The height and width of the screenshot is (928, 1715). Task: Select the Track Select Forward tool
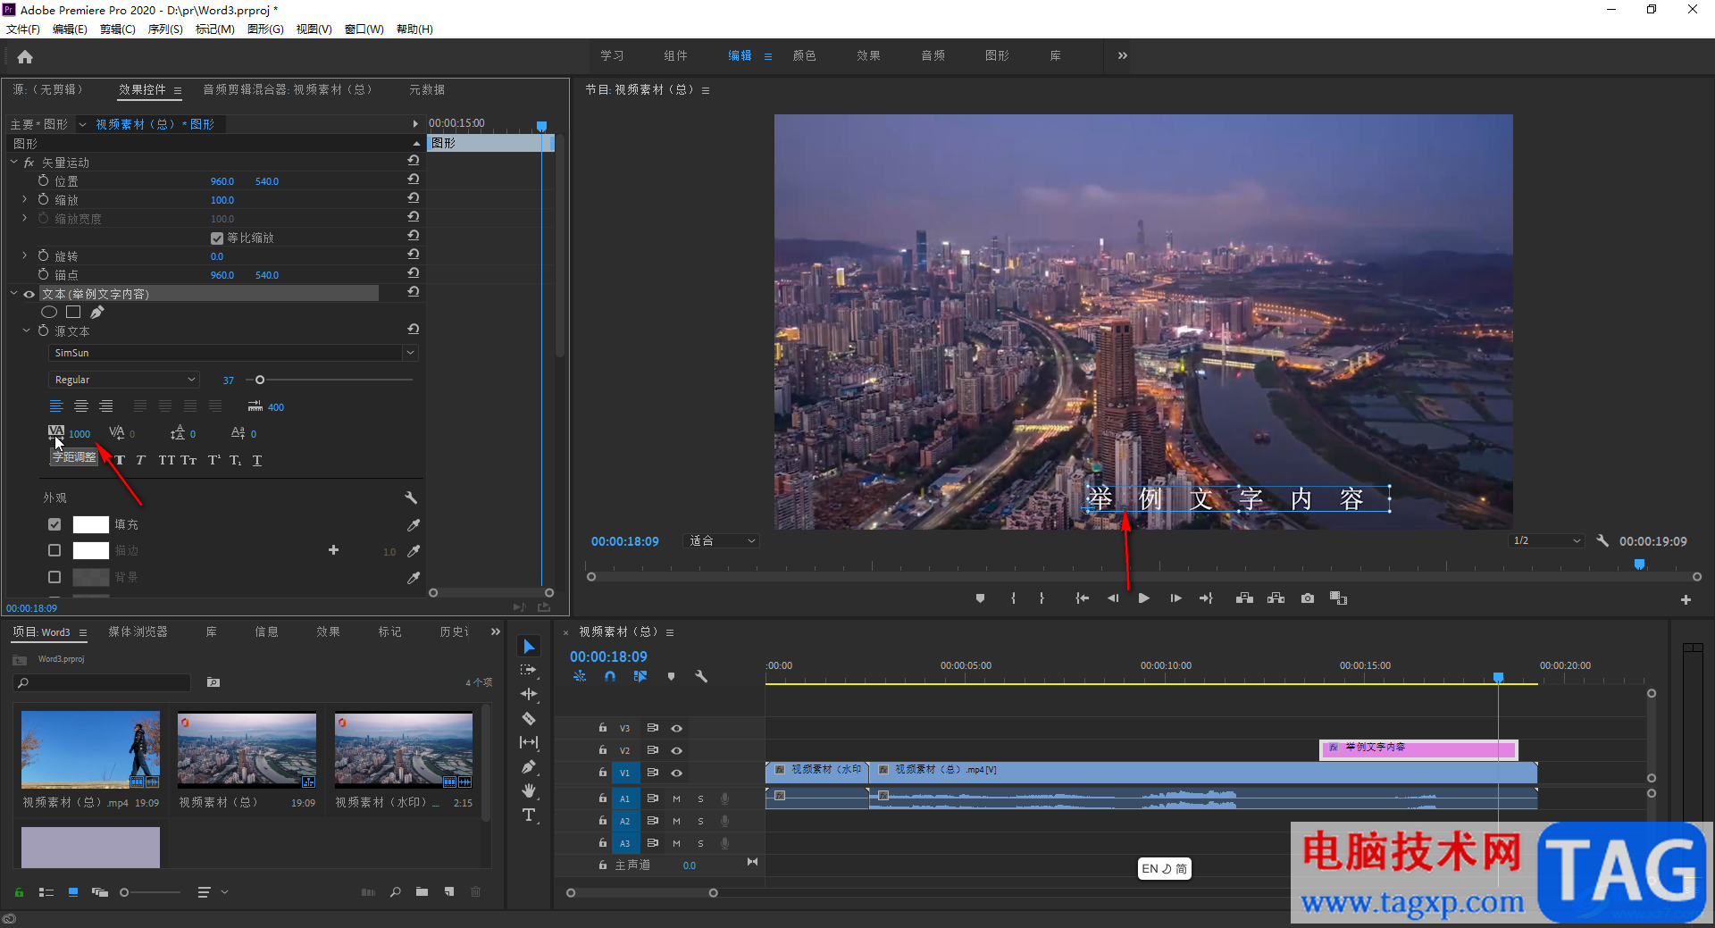coord(529,670)
